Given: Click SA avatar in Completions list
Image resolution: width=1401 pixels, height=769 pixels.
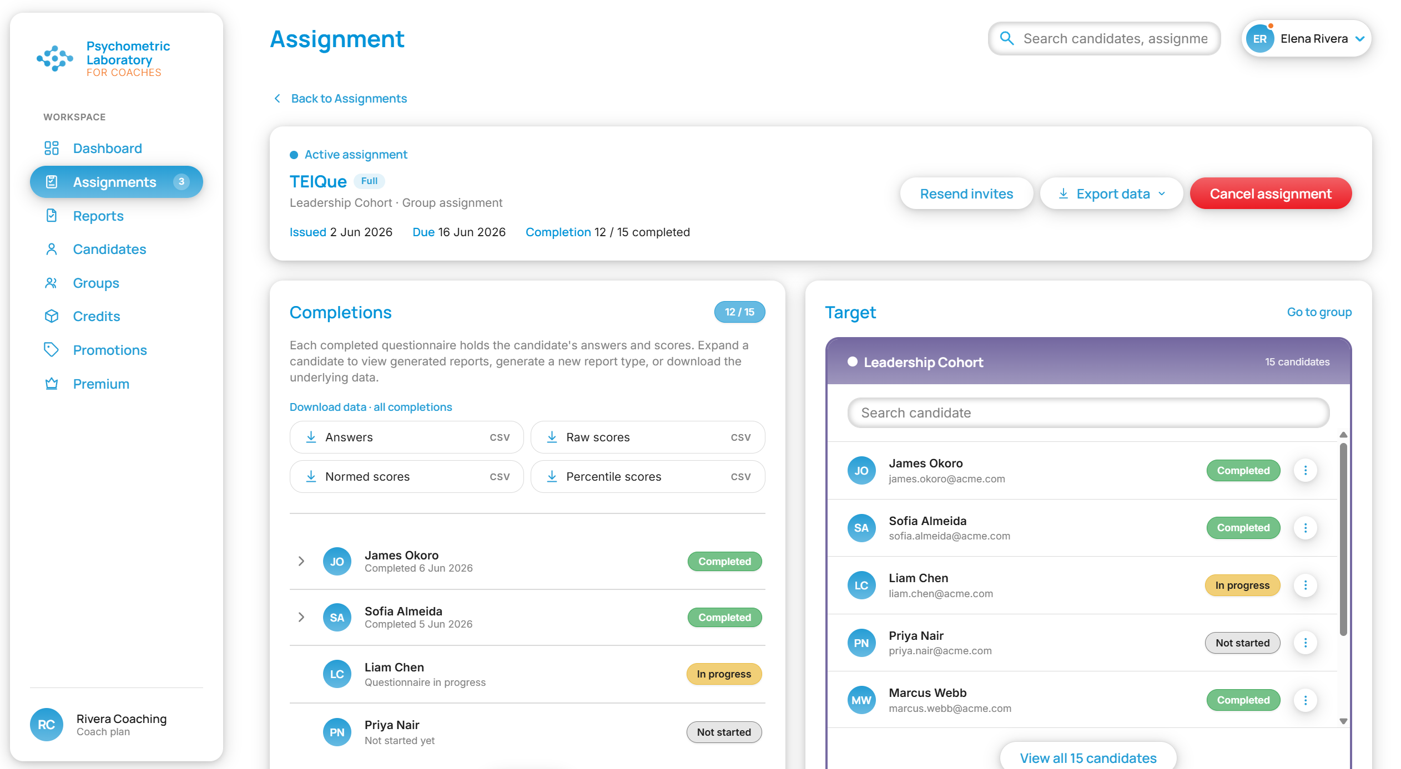Looking at the screenshot, I should point(337,618).
